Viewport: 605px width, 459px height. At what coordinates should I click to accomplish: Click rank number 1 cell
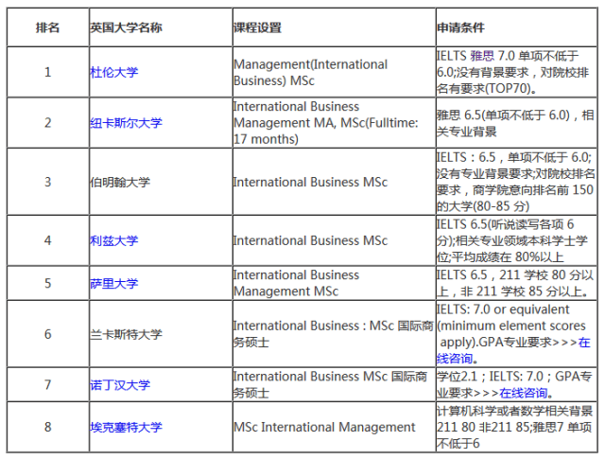pyautogui.click(x=48, y=72)
